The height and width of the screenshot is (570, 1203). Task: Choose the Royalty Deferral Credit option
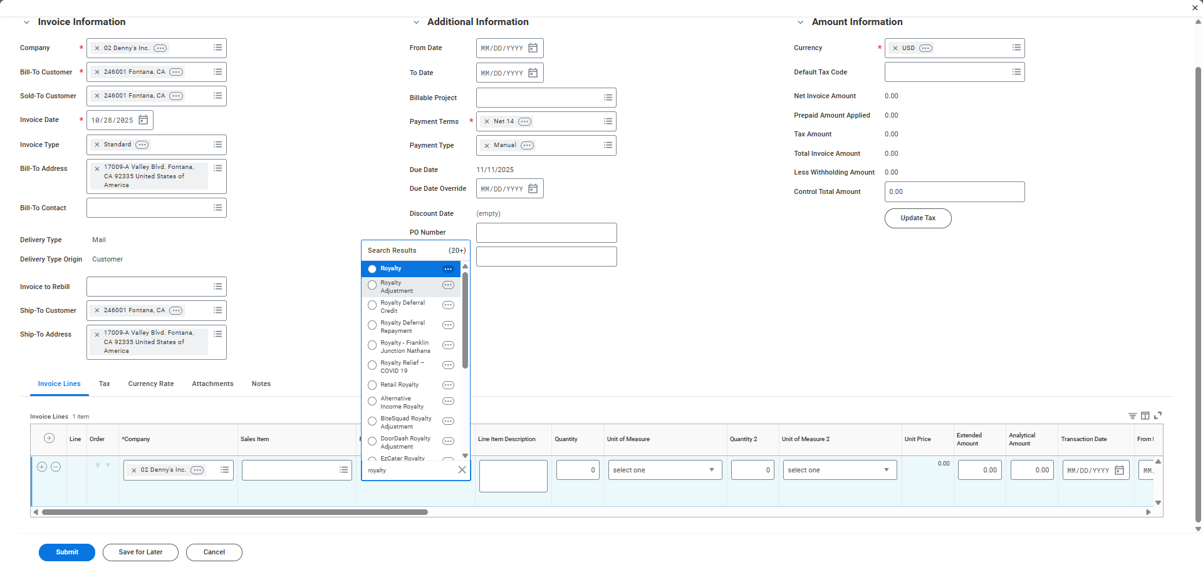coord(372,305)
